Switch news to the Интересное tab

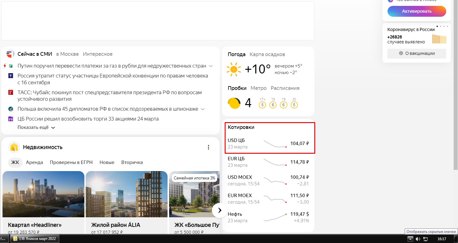(98, 54)
